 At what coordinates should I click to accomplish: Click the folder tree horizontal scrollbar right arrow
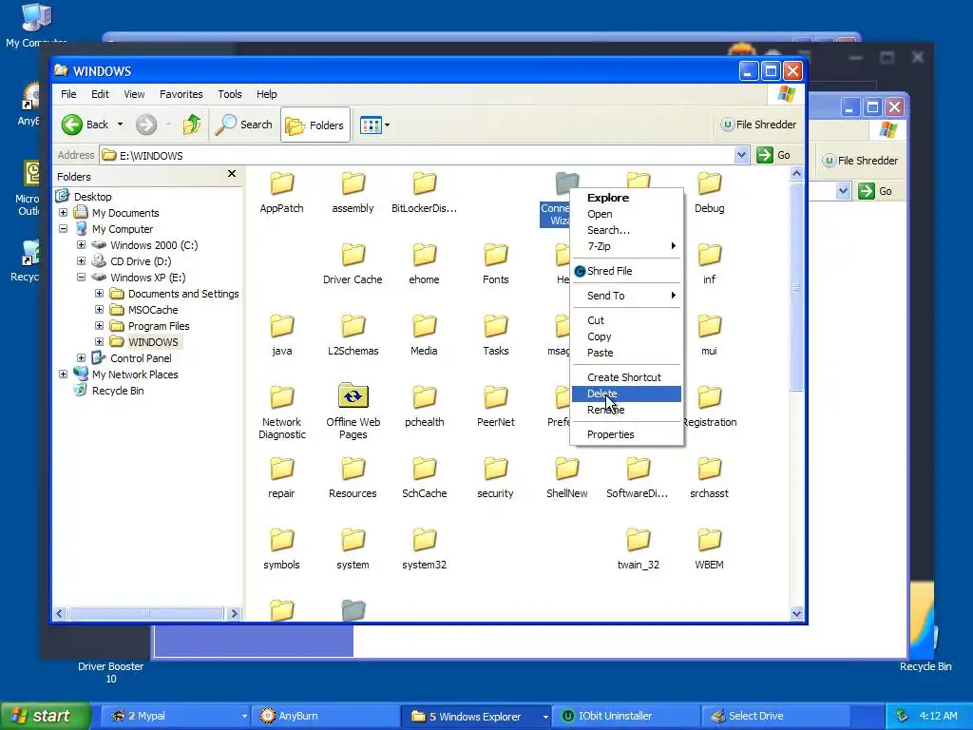pos(234,613)
